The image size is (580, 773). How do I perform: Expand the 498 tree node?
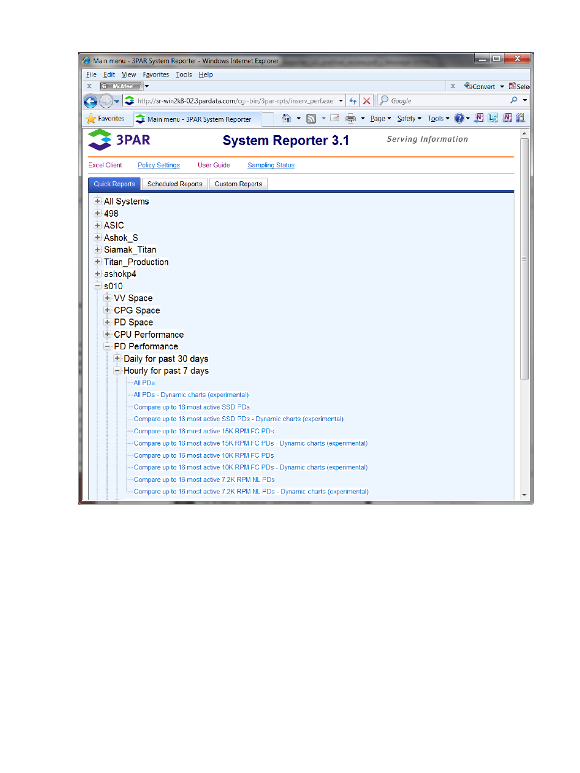(97, 213)
